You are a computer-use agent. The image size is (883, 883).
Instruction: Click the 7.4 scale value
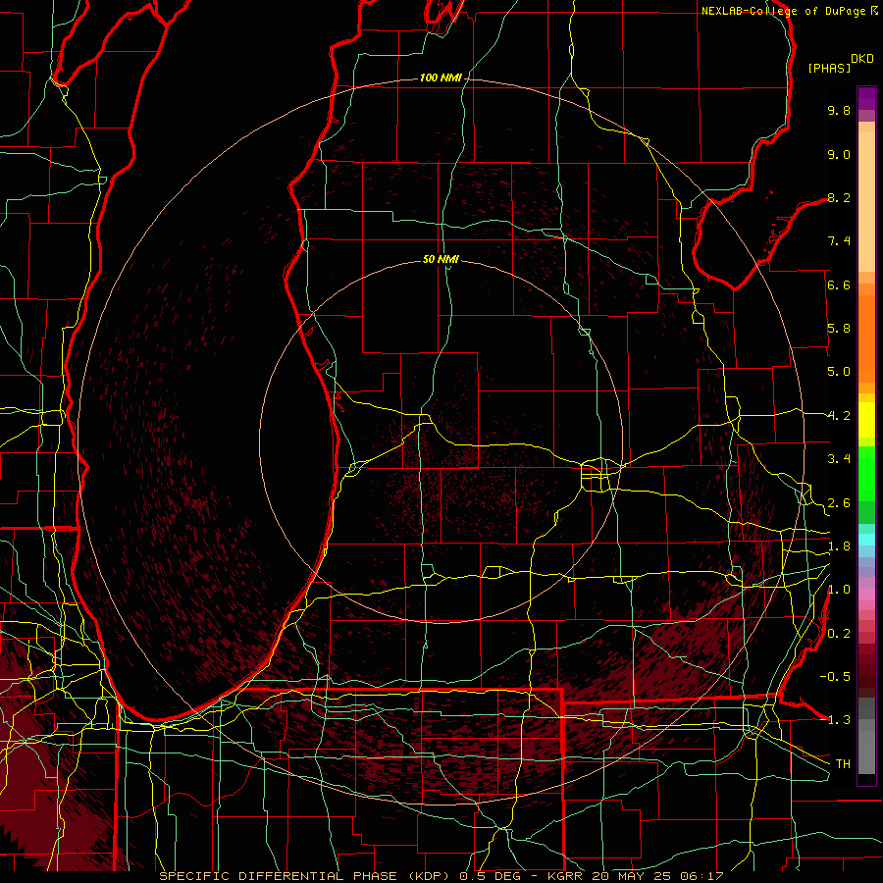click(839, 241)
